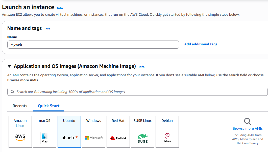
Task: Click the Ubuntu logo icon
Action: pyautogui.click(x=69, y=137)
